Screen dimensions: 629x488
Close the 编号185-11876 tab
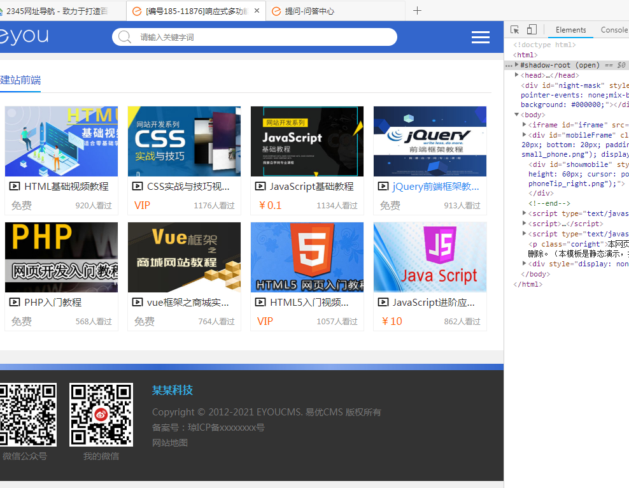257,11
